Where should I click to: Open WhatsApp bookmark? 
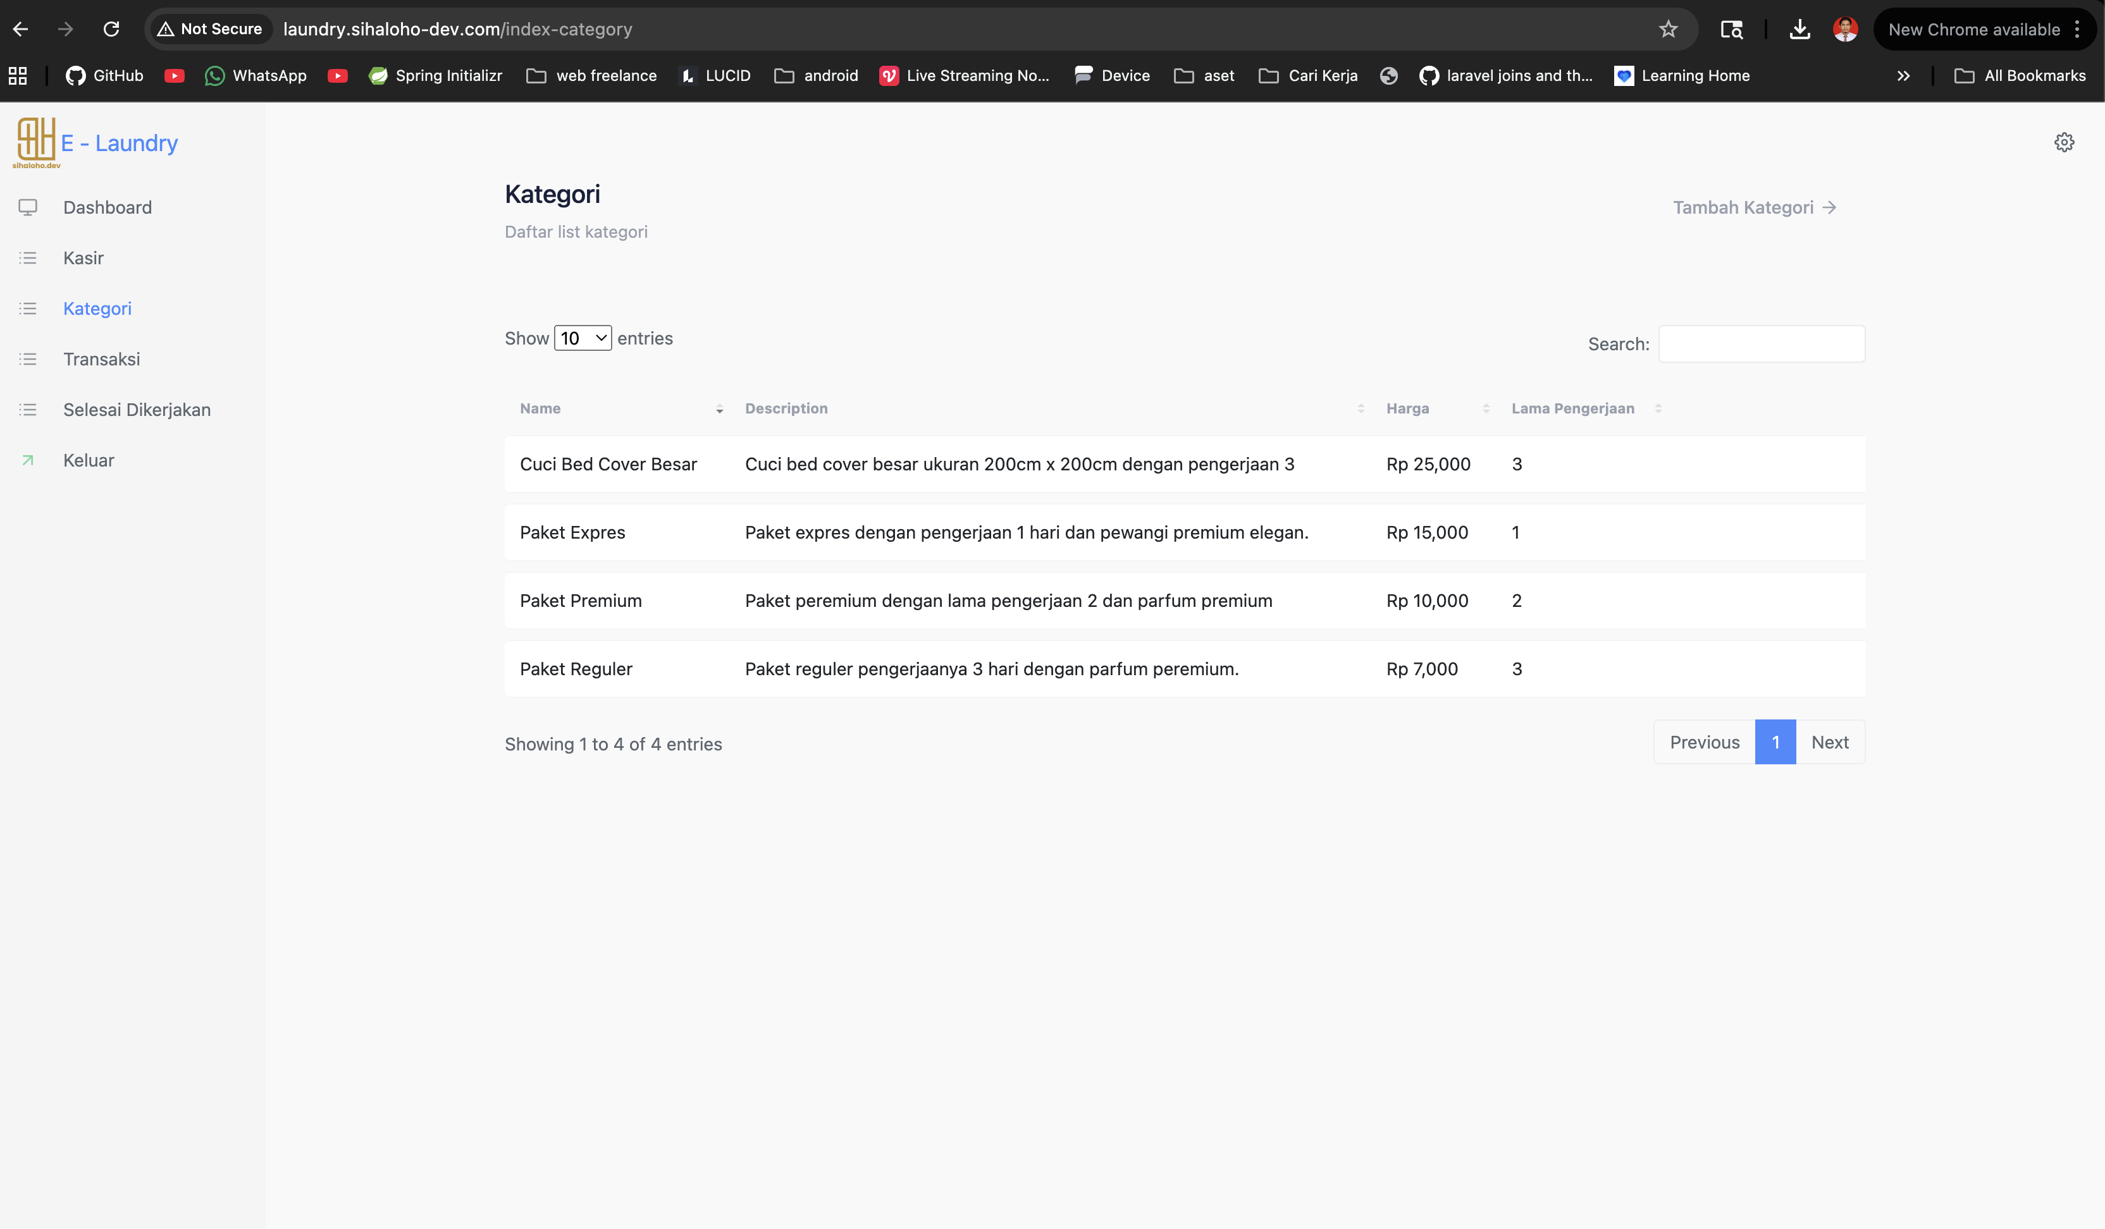click(x=256, y=76)
